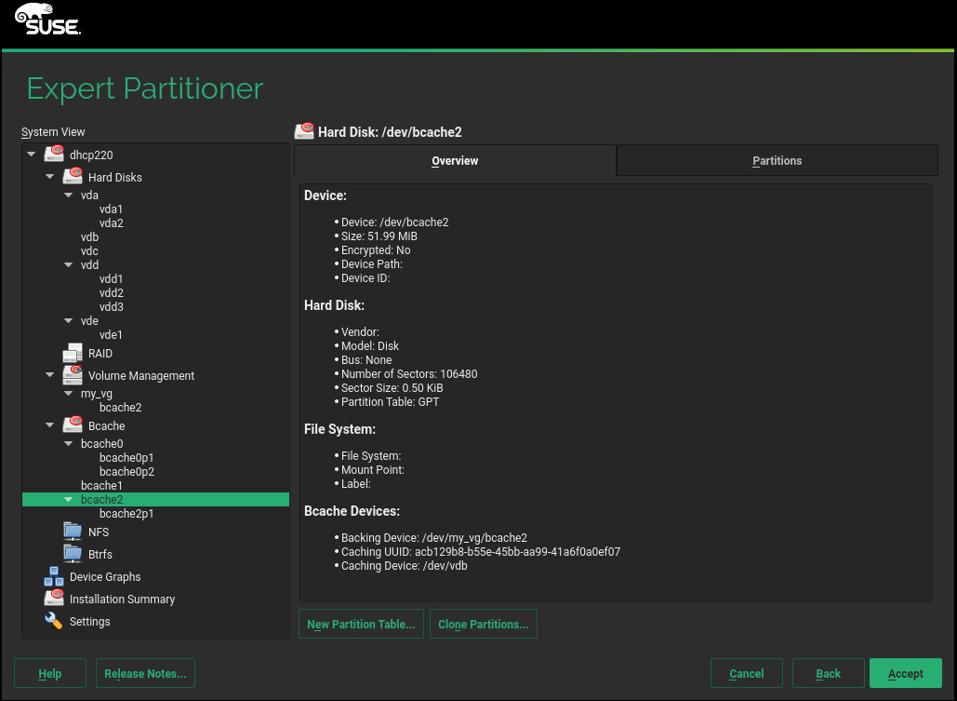The height and width of the screenshot is (701, 957).
Task: Open the Device Graphs icon
Action: coord(54,577)
